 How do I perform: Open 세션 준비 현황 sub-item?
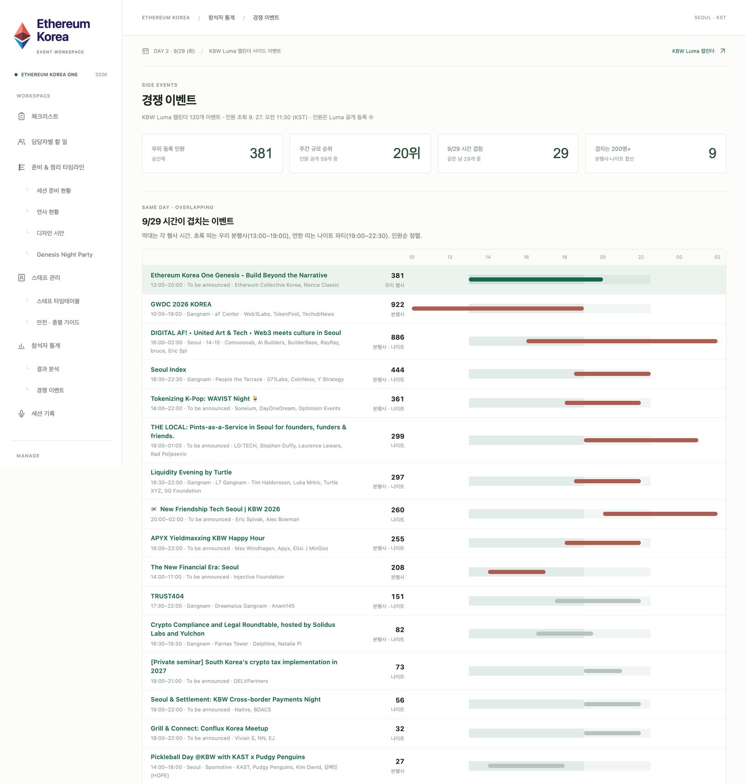(54, 191)
